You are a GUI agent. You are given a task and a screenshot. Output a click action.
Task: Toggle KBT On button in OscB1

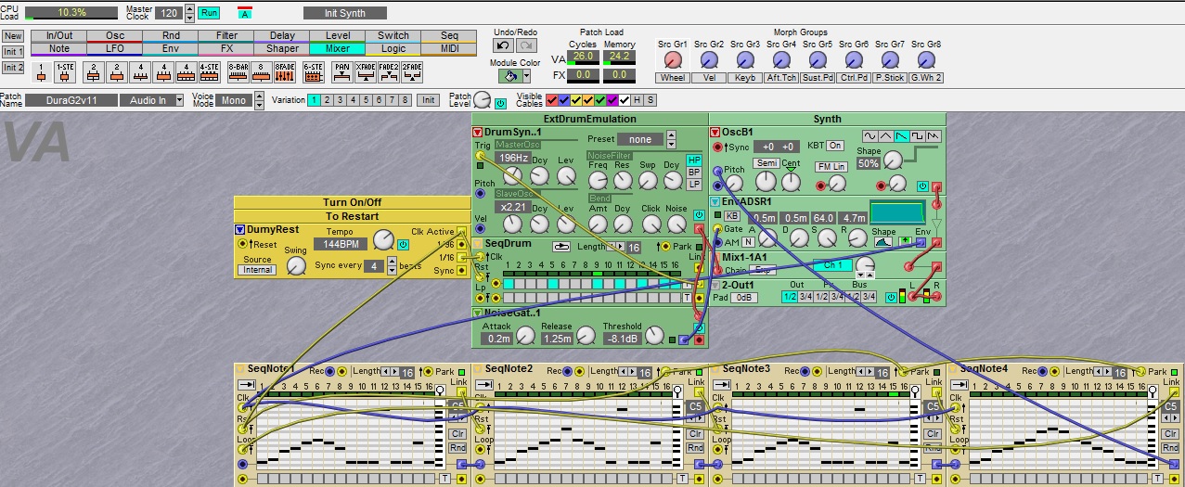(x=835, y=146)
